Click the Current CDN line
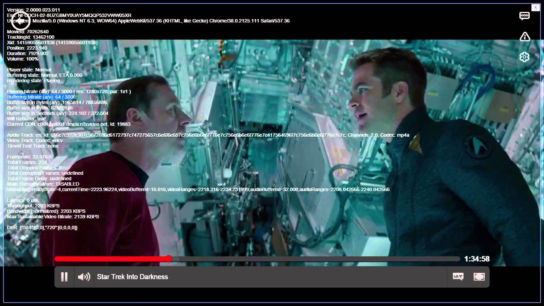The height and width of the screenshot is (306, 544). [69, 124]
